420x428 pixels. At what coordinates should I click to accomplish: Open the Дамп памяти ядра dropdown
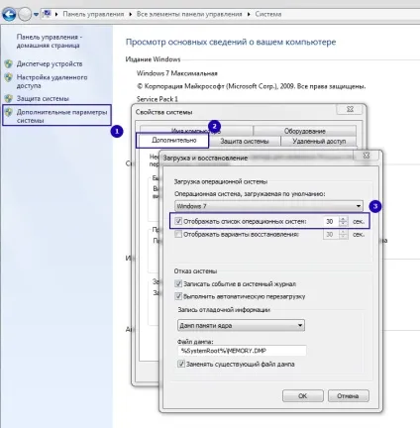click(x=241, y=325)
